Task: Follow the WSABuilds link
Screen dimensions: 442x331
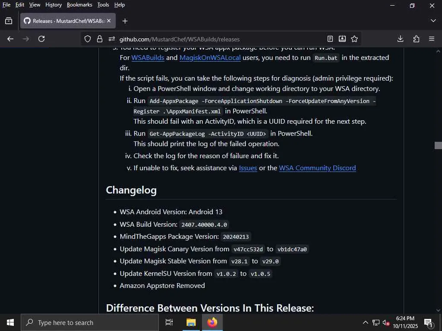Action: 148,58
